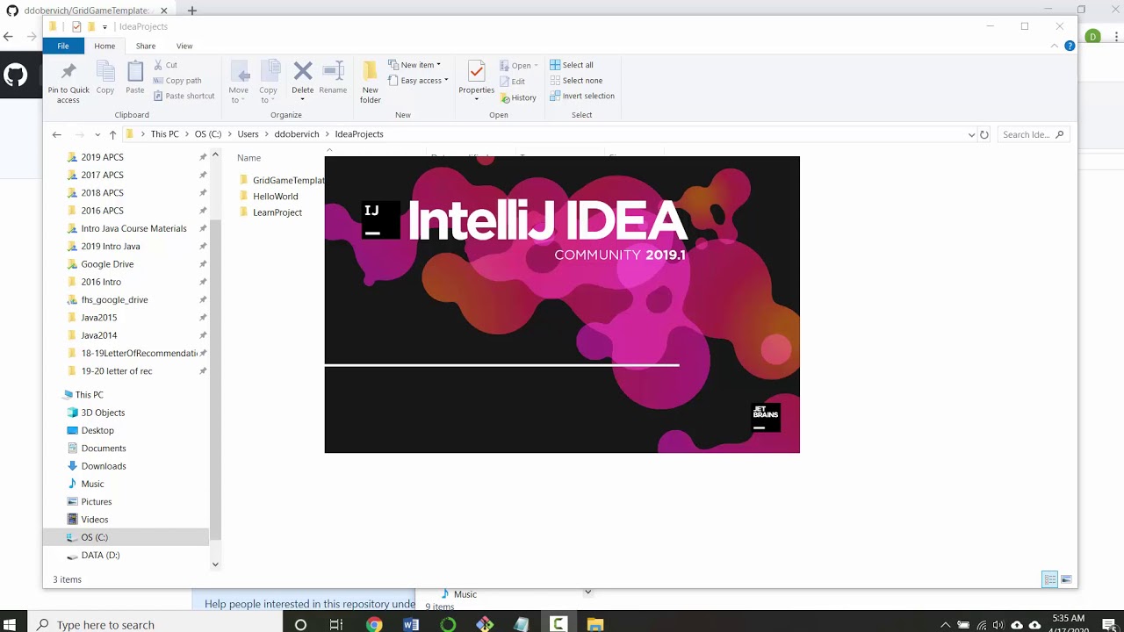Screen dimensions: 1124x632
Task: Open Google Drive in navigation pane
Action: coord(107,264)
